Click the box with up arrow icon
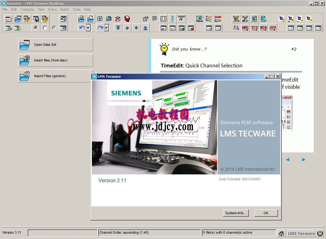The image size is (326, 239). tap(27, 19)
